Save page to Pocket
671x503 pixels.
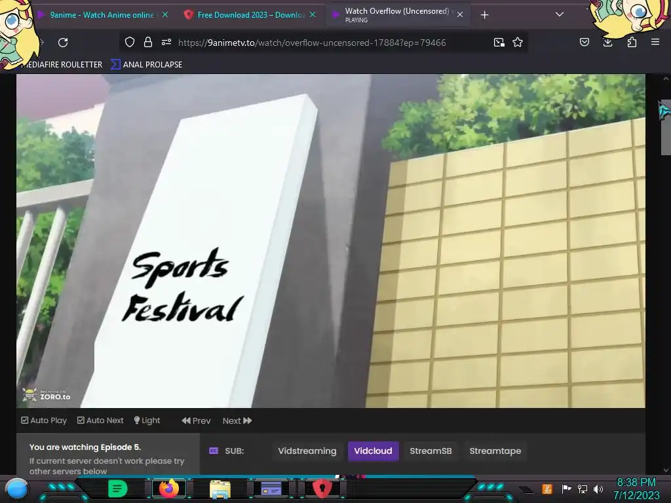(585, 42)
